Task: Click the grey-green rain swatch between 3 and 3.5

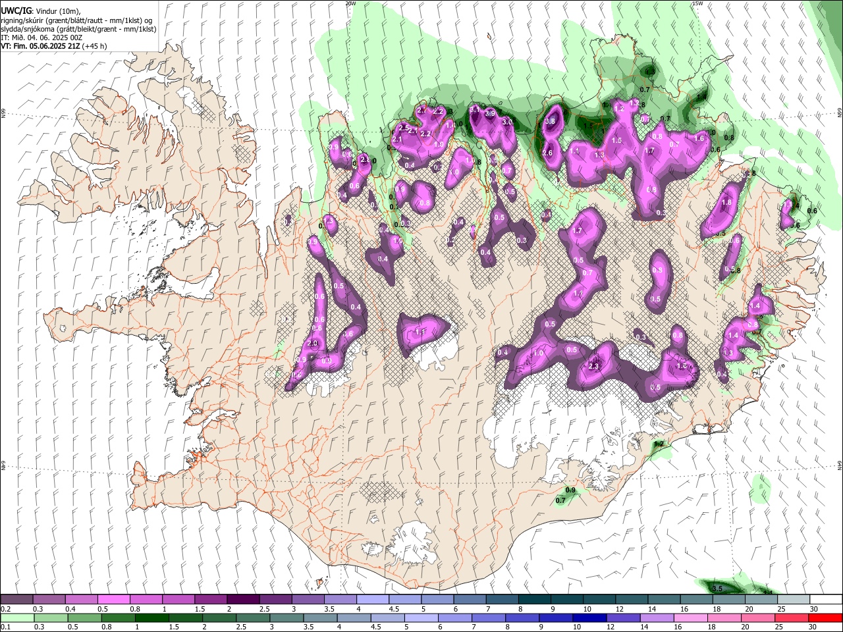Action: (x=287, y=618)
